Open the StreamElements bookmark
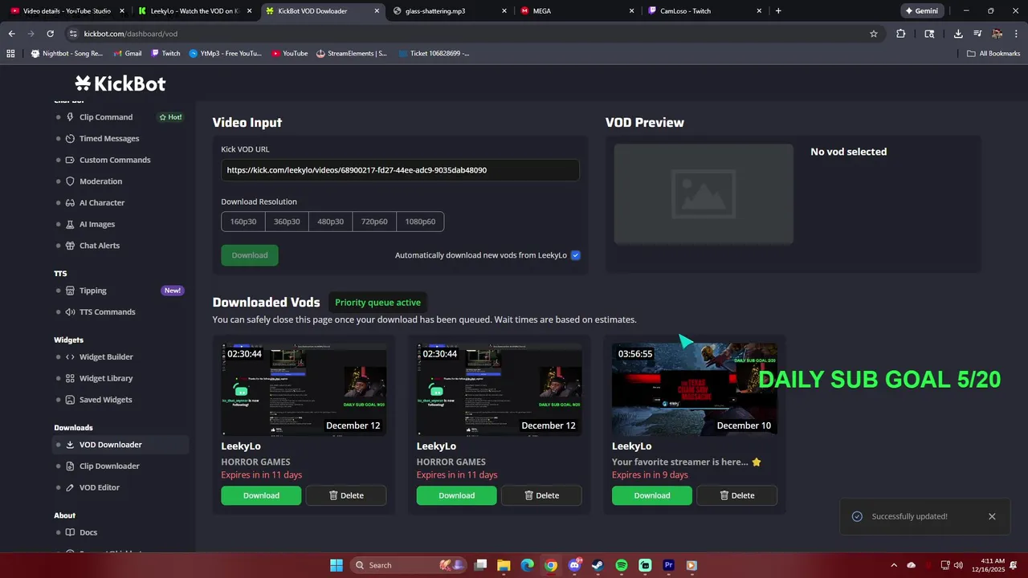This screenshot has width=1028, height=578. pyautogui.click(x=353, y=54)
